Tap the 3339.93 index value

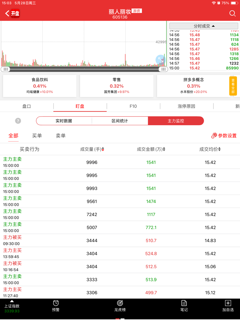click(12, 311)
